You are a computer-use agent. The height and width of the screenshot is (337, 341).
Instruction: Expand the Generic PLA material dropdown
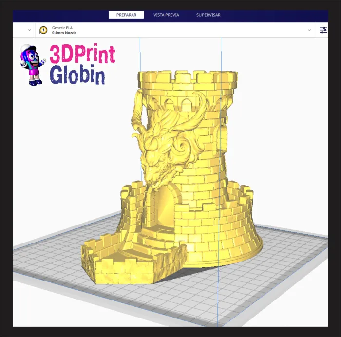tap(309, 30)
